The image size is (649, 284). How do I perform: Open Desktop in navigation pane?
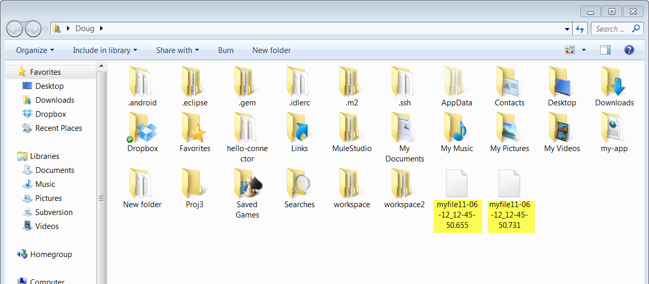(49, 86)
